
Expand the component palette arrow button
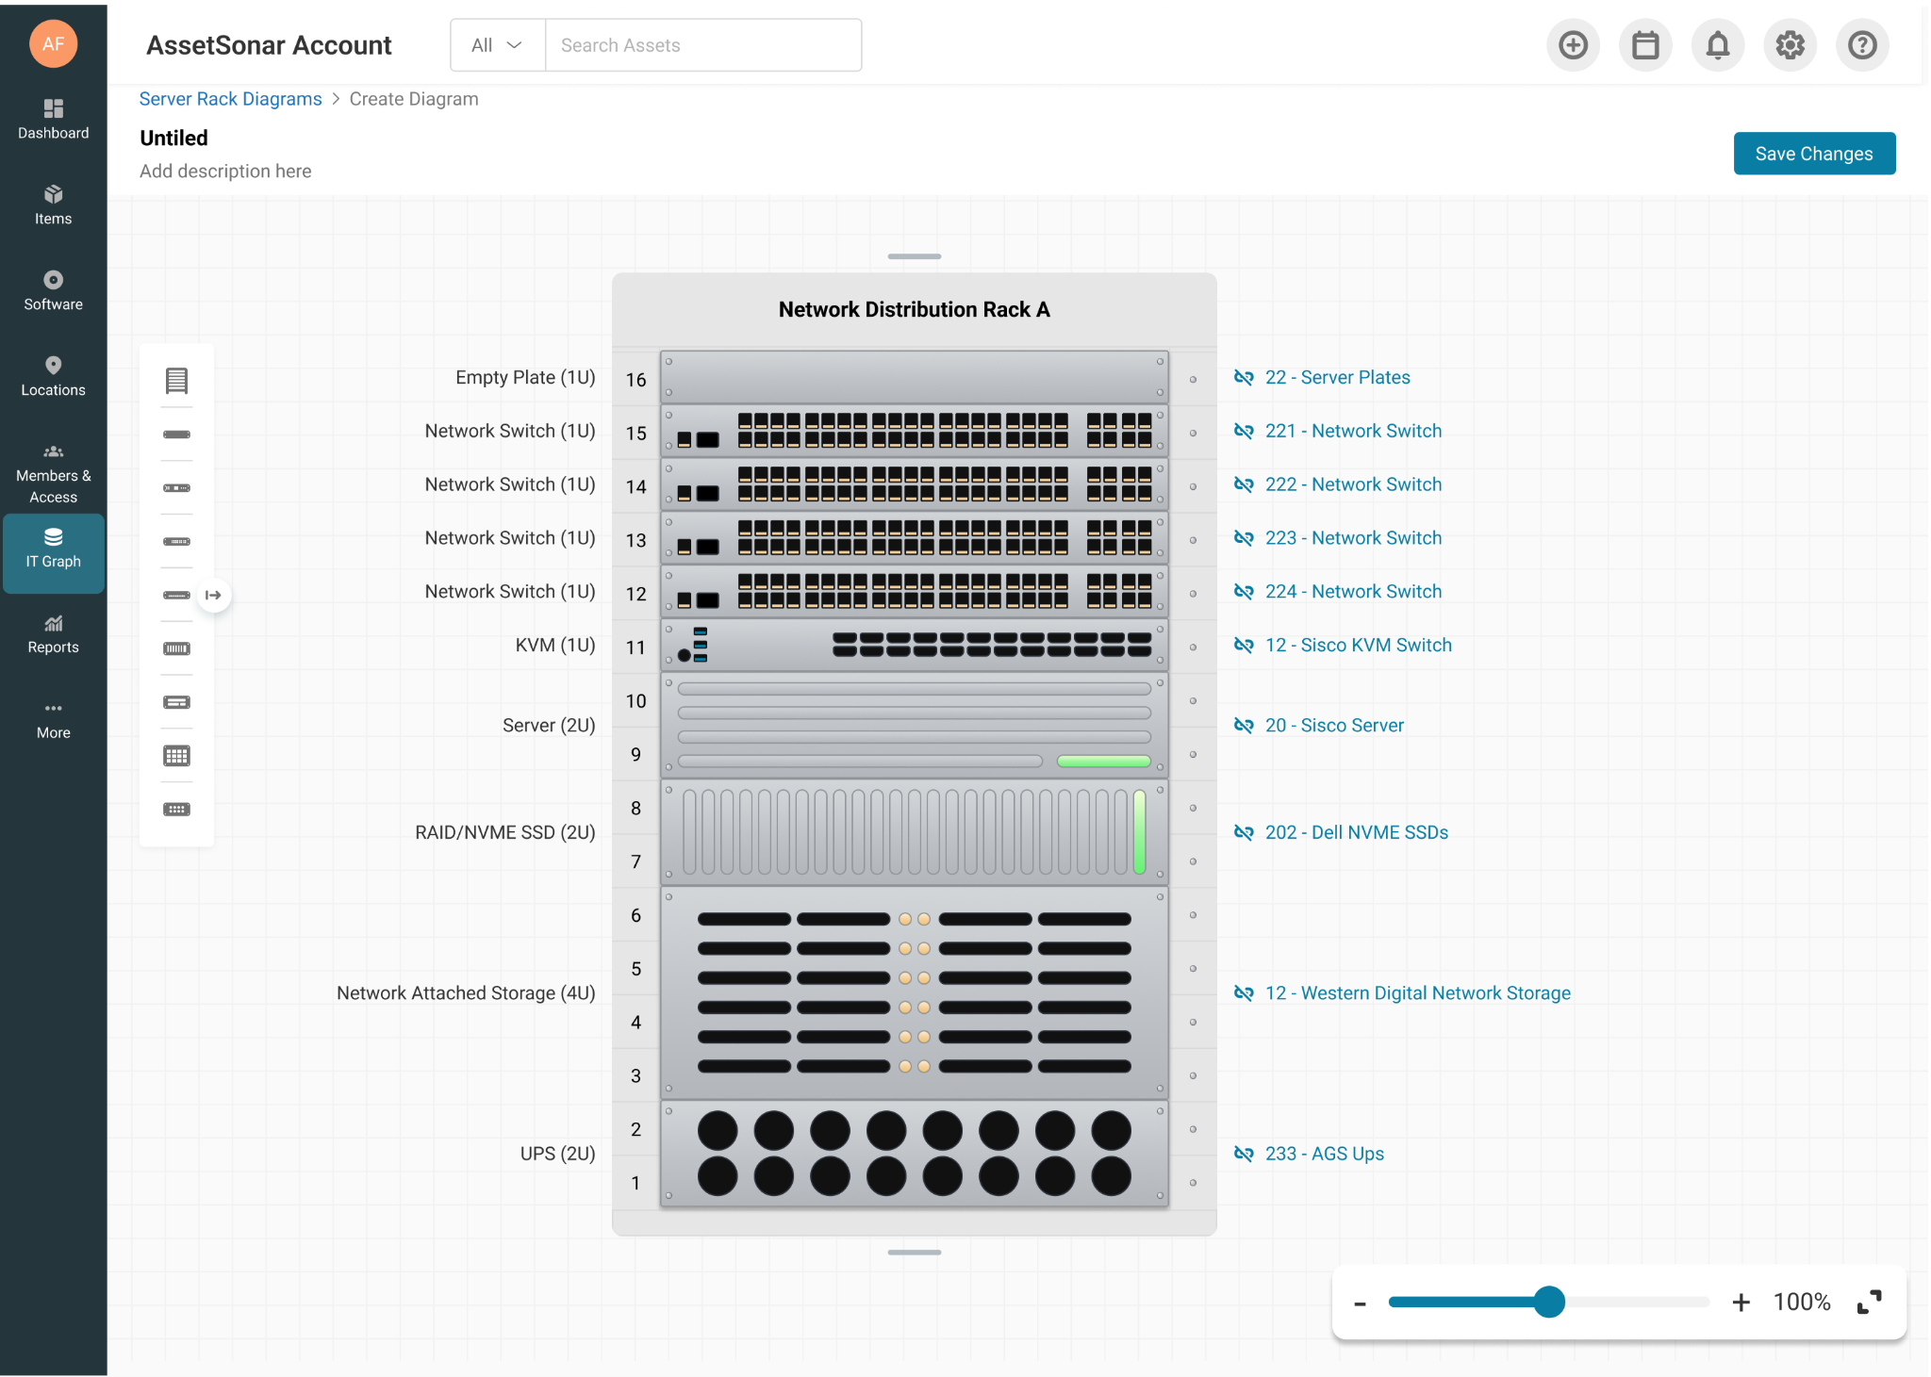214,595
